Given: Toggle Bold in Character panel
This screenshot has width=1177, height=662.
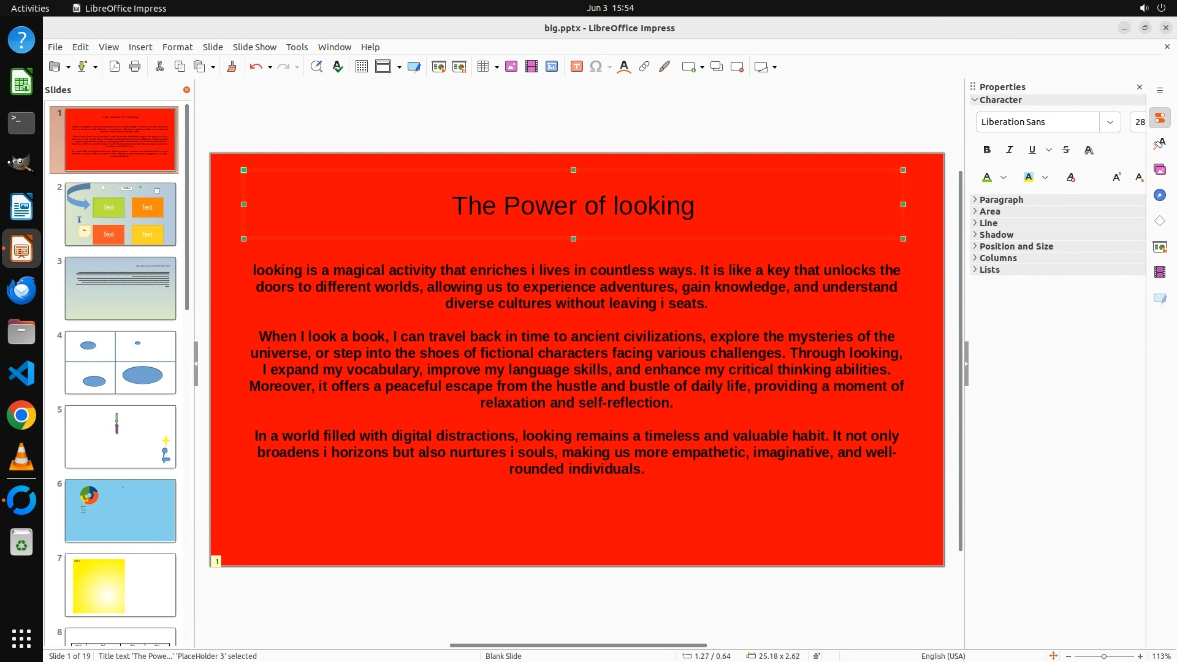Looking at the screenshot, I should 987,150.
